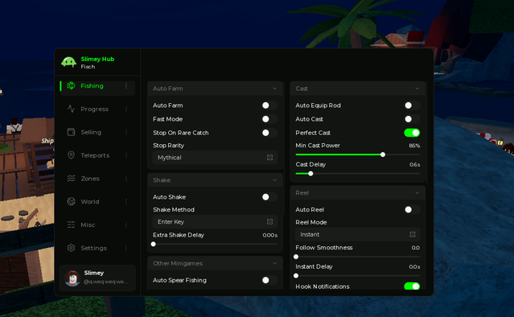Click the Instant Delay slider handle
The image size is (514, 317).
(296, 276)
